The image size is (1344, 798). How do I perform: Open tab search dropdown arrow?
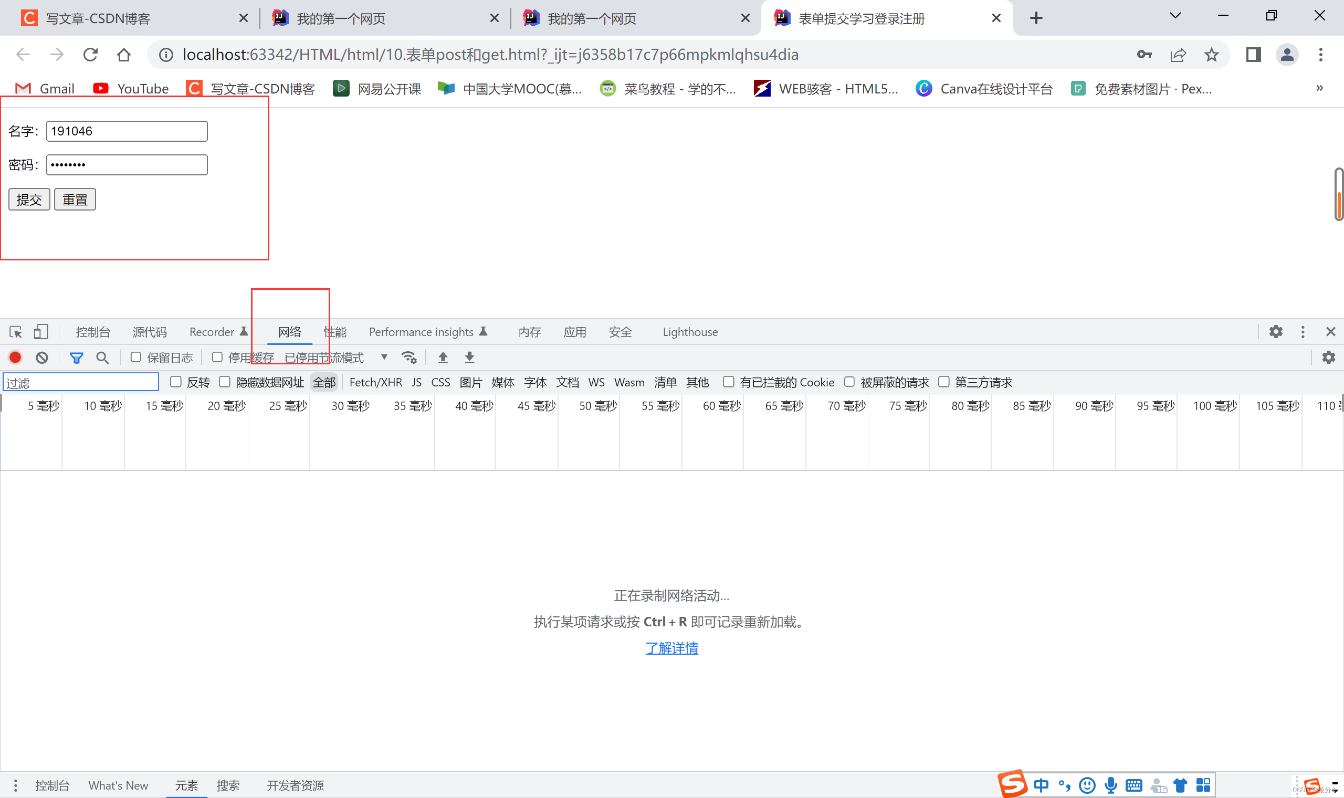click(x=1175, y=16)
